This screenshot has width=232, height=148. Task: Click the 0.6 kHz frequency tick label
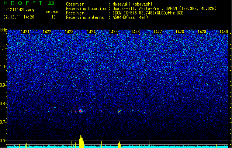click(x=3, y=141)
